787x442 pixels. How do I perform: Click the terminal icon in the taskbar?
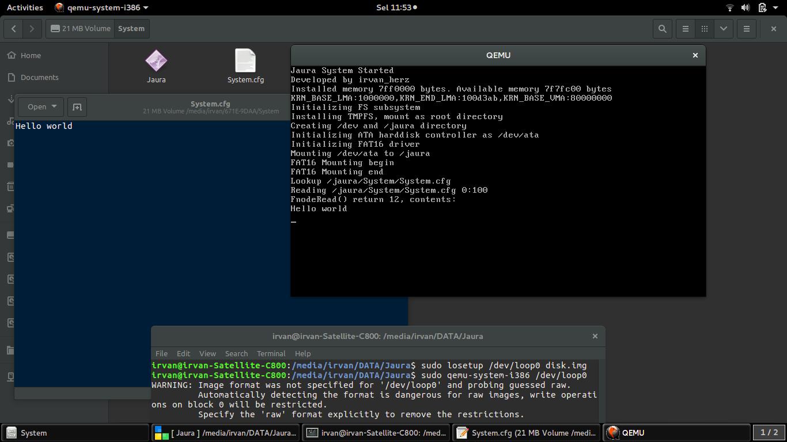coord(312,433)
